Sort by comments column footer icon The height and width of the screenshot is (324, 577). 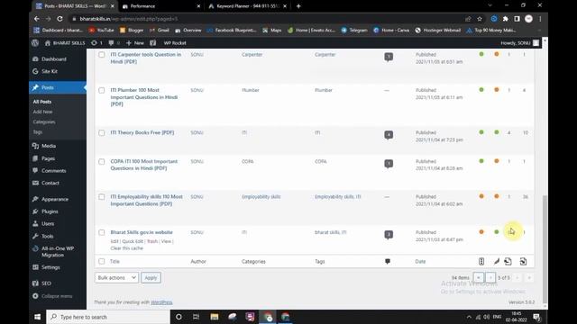(388, 261)
